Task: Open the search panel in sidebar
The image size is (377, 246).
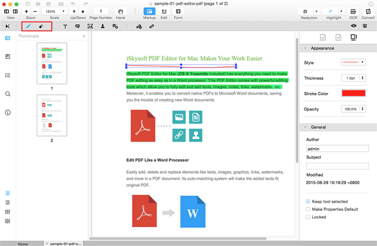Action: pos(8,94)
